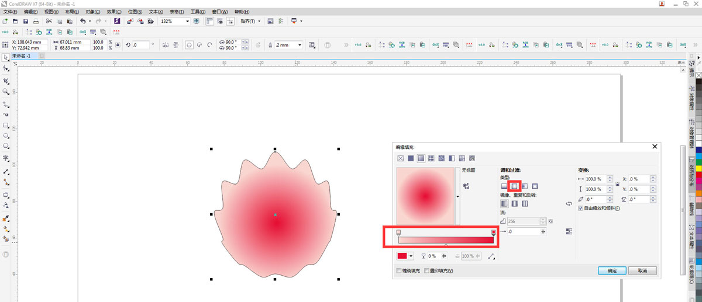Click the reverse fill icon
The image size is (702, 302).
[x=569, y=204]
